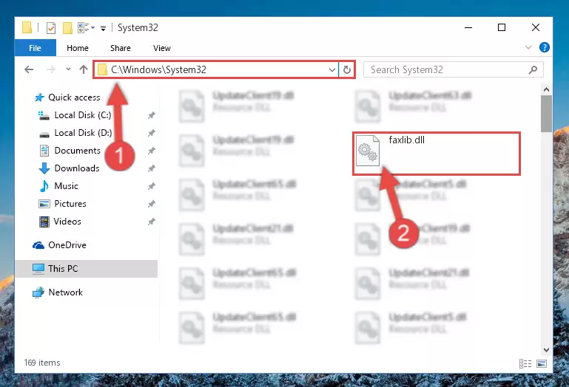Viewport: 569px width, 387px height.
Task: Click the 169 items status text
Action: point(42,363)
